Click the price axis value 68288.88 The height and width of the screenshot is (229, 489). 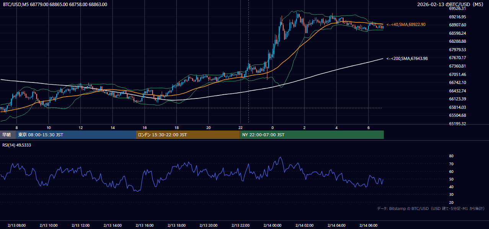457,41
